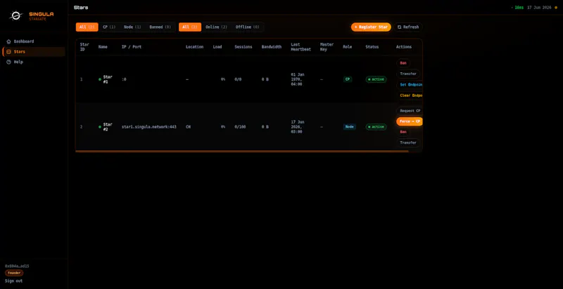Click the horizontal table scrollbar
The width and height of the screenshot is (563, 289).
tap(242, 152)
